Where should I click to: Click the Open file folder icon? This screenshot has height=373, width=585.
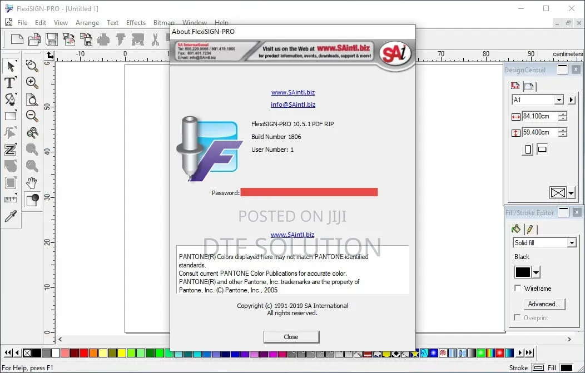pos(34,39)
